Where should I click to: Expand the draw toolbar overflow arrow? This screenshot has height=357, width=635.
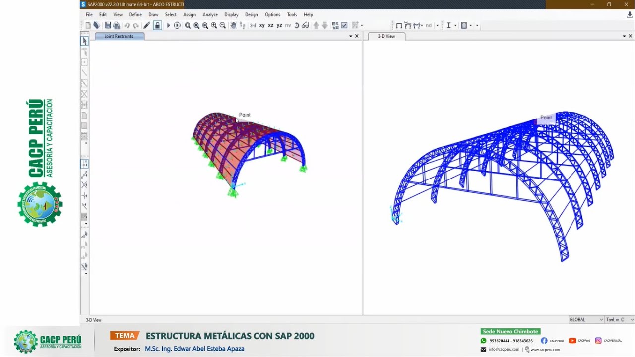click(86, 144)
